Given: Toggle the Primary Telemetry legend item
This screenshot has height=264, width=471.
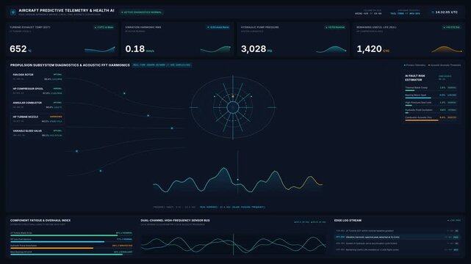Looking at the screenshot, I should tap(414, 65).
